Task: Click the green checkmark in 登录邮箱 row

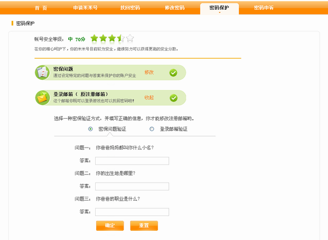Action: click(x=173, y=98)
